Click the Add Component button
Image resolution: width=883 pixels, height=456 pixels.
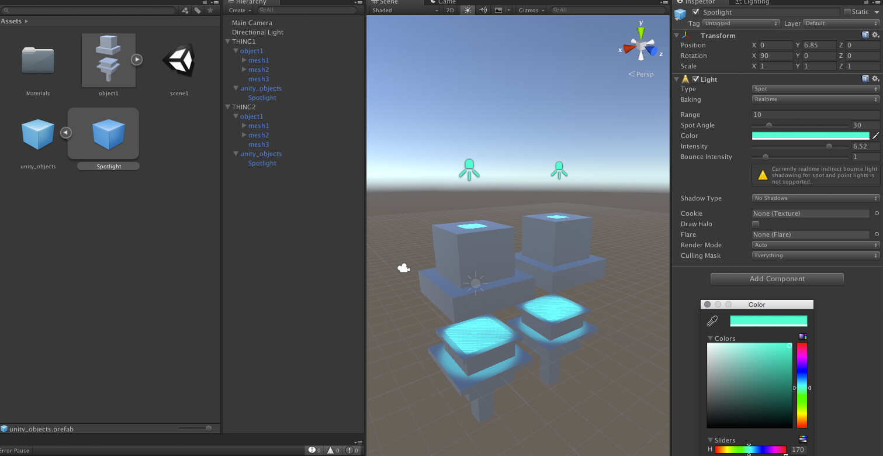coord(777,279)
